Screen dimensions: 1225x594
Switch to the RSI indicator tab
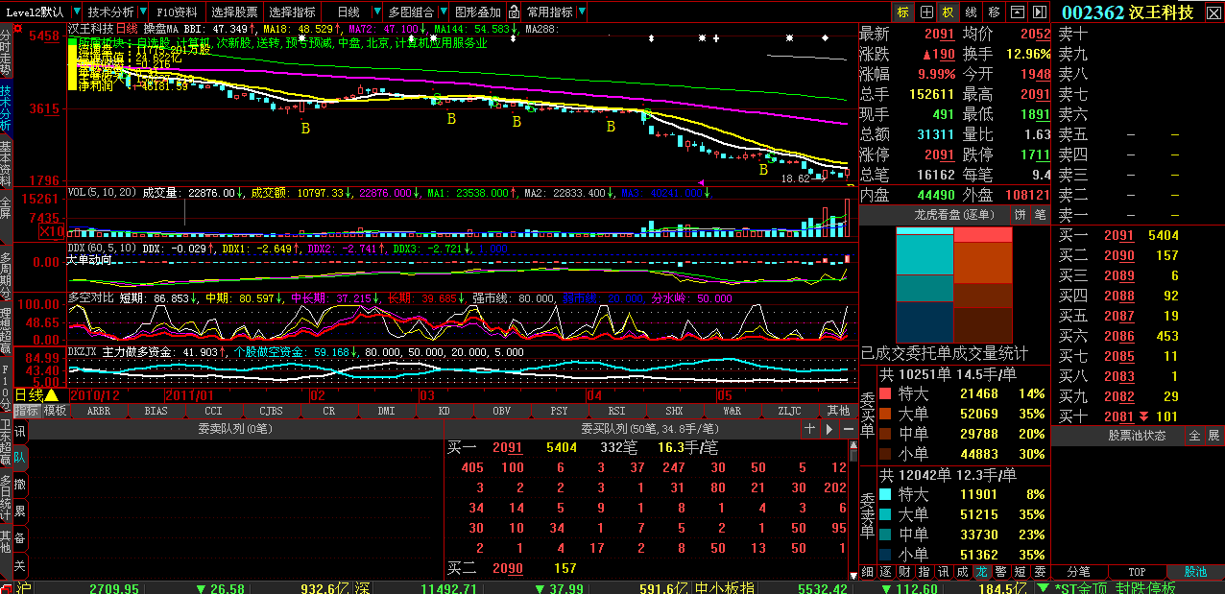point(617,411)
